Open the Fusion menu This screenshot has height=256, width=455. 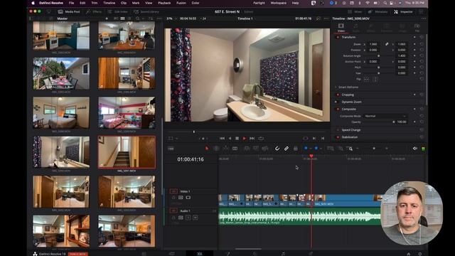[181, 3]
